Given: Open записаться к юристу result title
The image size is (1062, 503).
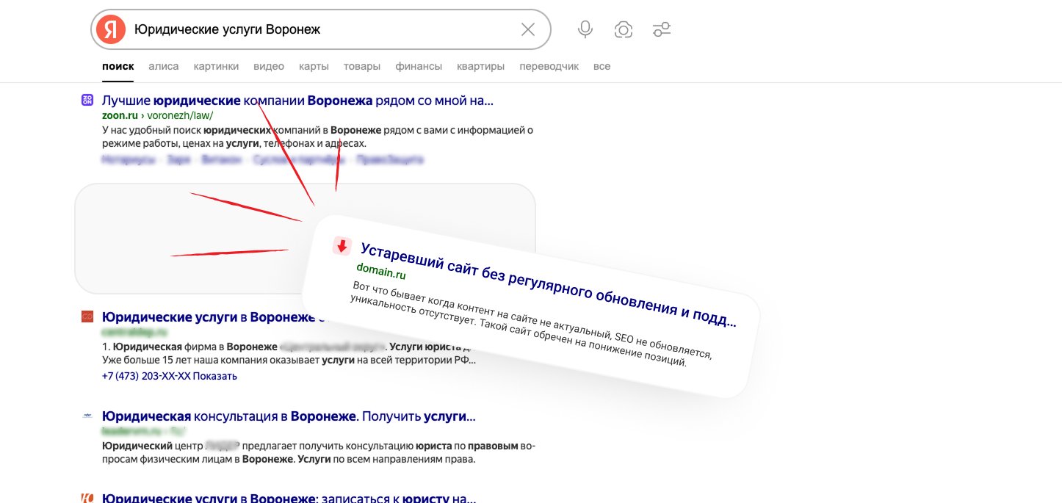Looking at the screenshot, I should pos(289,497).
